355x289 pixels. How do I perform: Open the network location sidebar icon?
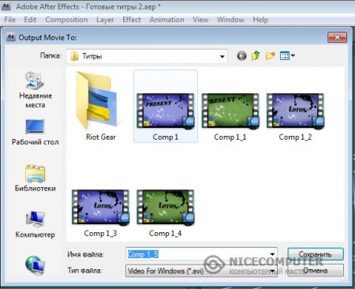pyautogui.click(x=35, y=265)
